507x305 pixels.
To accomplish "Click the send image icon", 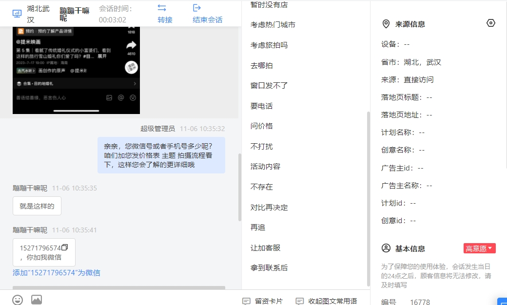I will 37,300.
